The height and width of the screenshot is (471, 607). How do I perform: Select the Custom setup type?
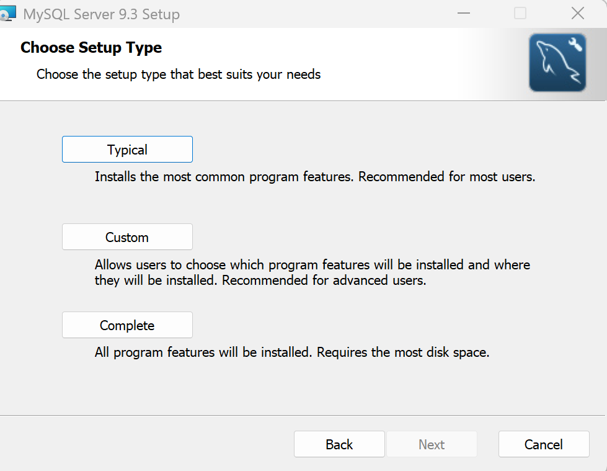tap(127, 237)
